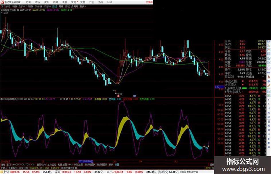This screenshot has height=174, width=271.
Task: Switch sidebar period to 60 minutes
Action: point(269,117)
